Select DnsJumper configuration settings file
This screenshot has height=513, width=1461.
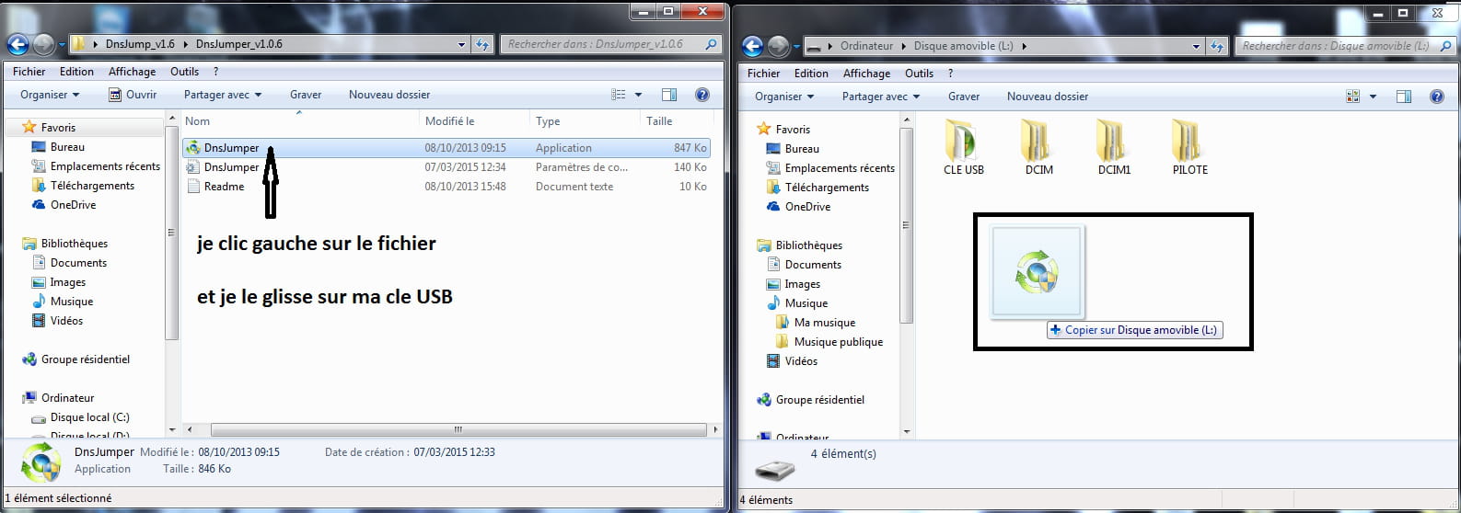coord(446,167)
